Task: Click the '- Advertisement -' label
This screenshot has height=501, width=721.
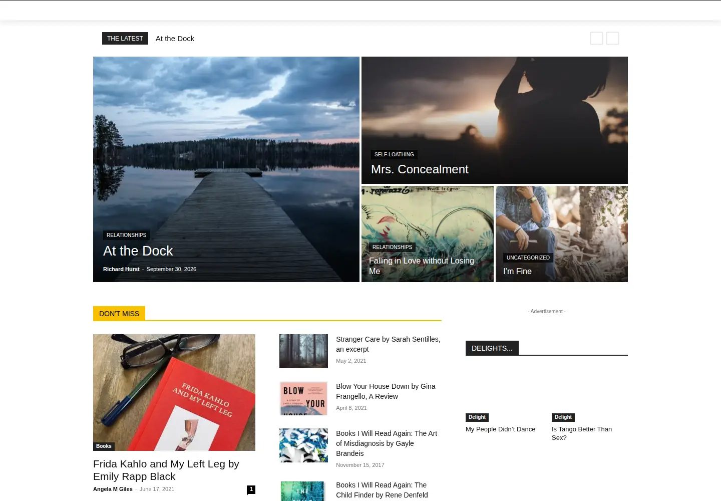Action: point(547,312)
